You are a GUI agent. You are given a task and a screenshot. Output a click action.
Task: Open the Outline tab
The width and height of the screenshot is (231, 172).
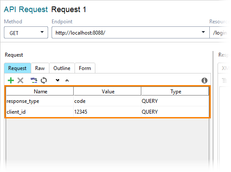[62, 68]
